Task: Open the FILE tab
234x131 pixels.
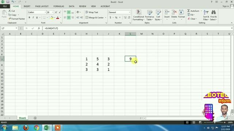Action: 5,6
